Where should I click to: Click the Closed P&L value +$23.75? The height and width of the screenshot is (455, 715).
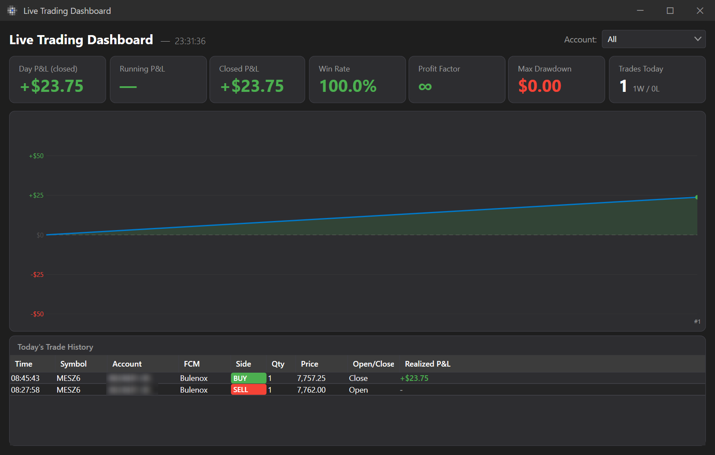[252, 86]
